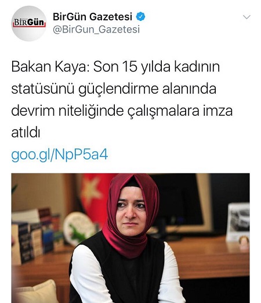
Task: Click the word 'atıldı' in tweet
Action: pyautogui.click(x=26, y=133)
